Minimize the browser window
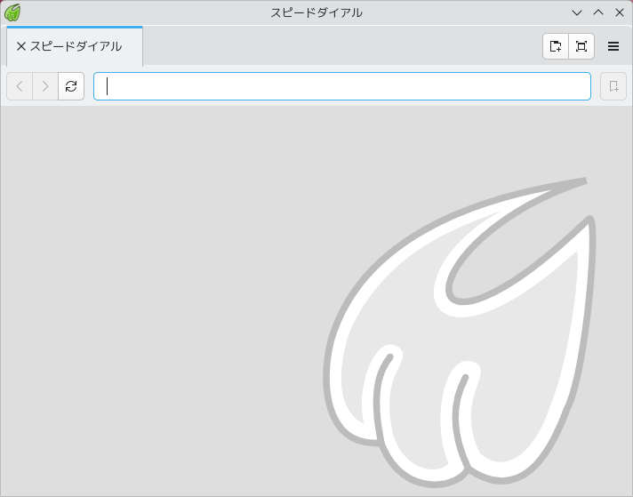Image resolution: width=633 pixels, height=497 pixels. (577, 13)
